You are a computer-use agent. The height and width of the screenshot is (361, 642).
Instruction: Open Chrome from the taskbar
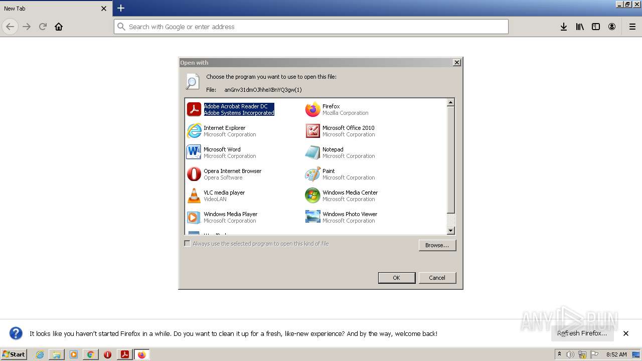pos(90,354)
